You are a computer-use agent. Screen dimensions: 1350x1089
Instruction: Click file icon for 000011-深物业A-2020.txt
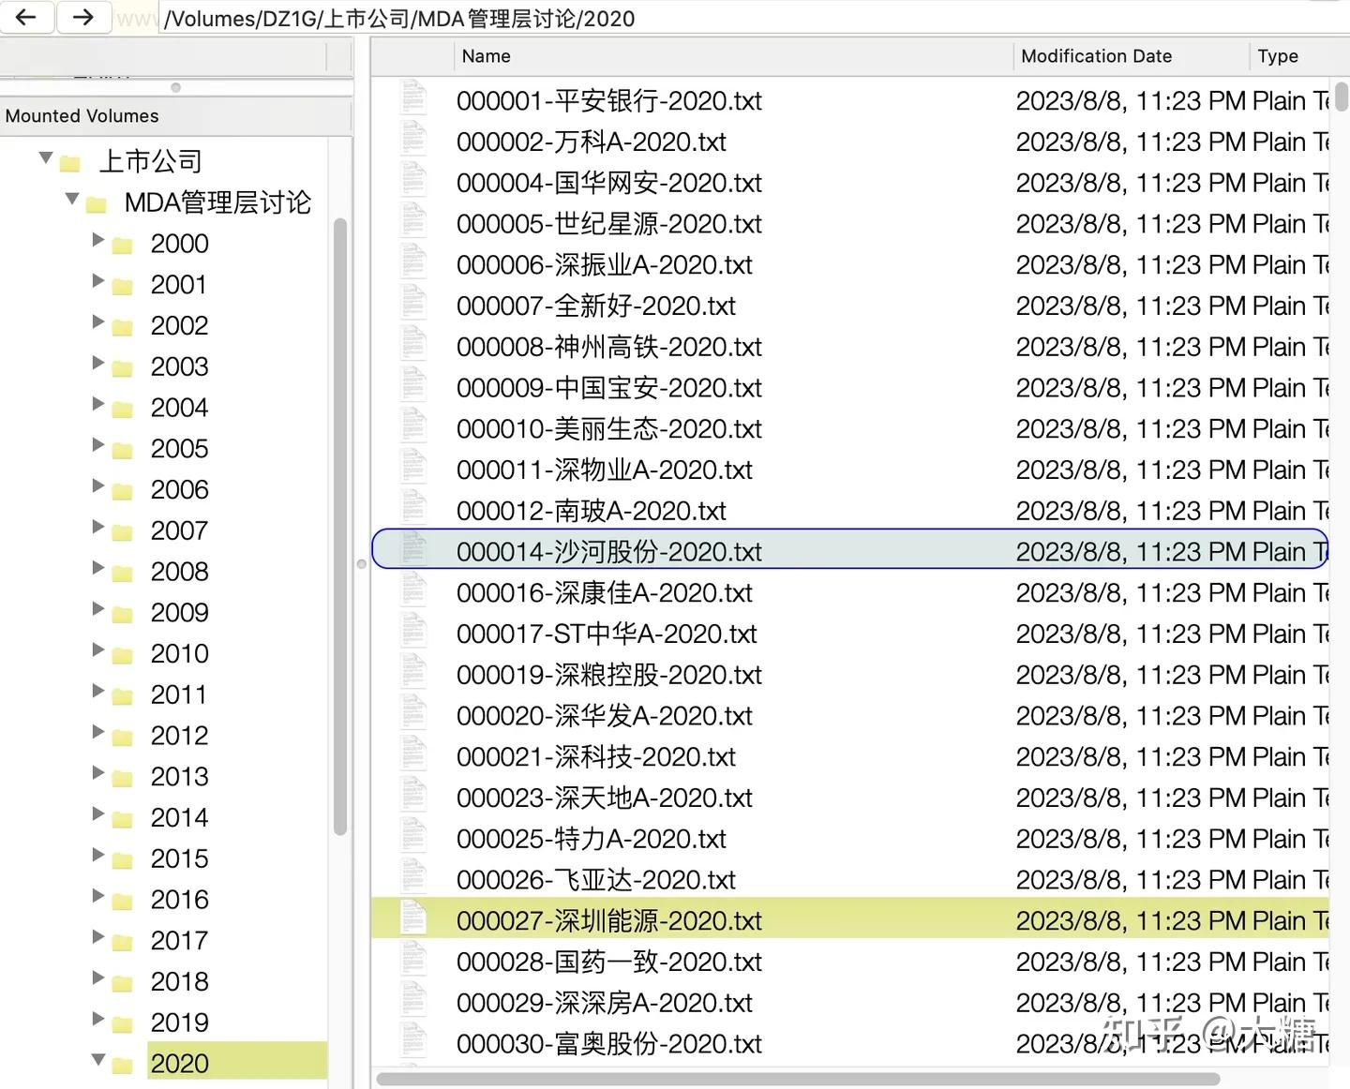coord(413,468)
